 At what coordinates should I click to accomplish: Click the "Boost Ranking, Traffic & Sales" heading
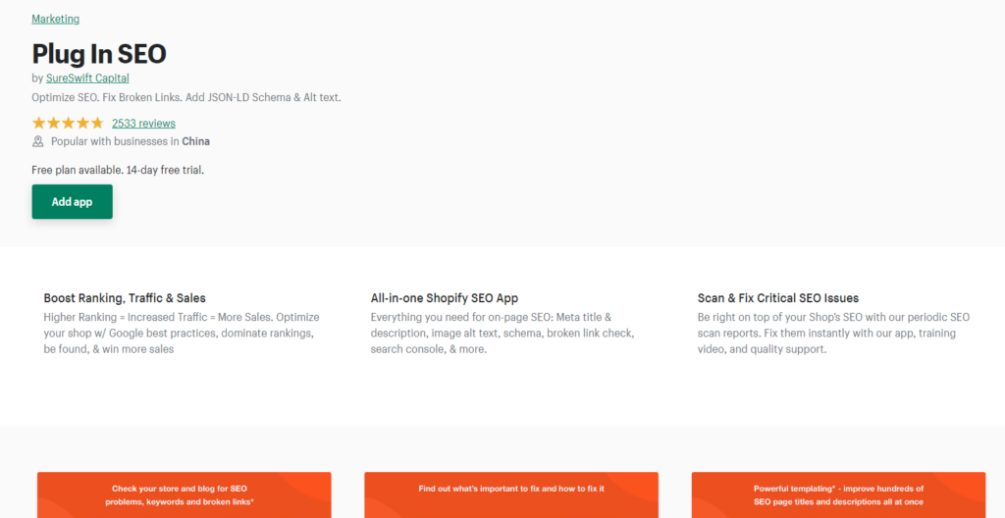click(x=125, y=298)
